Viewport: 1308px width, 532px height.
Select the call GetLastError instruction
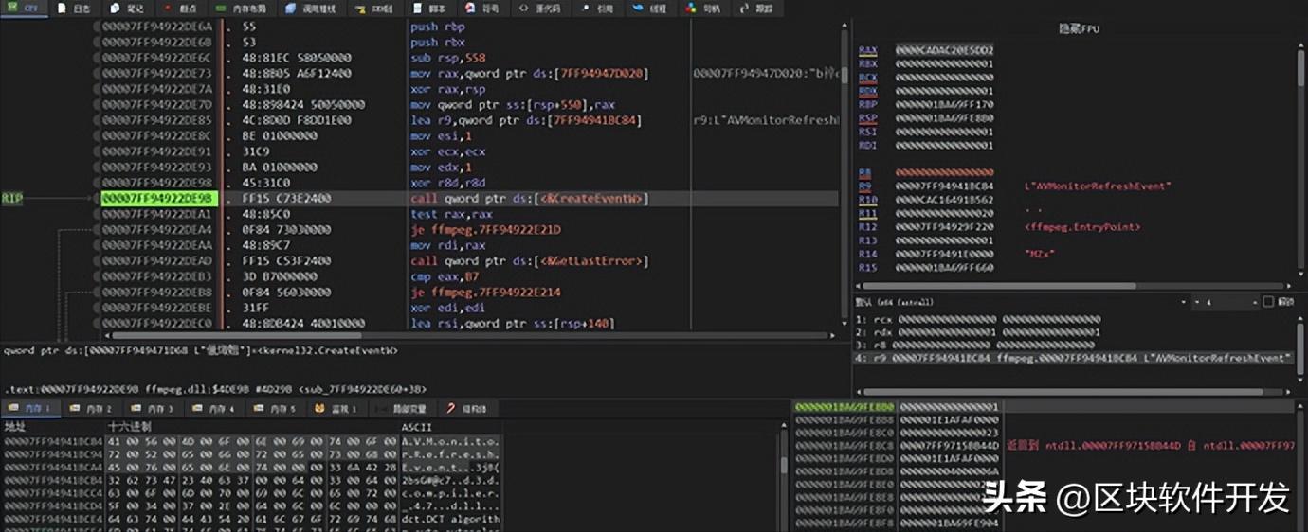[x=529, y=261]
